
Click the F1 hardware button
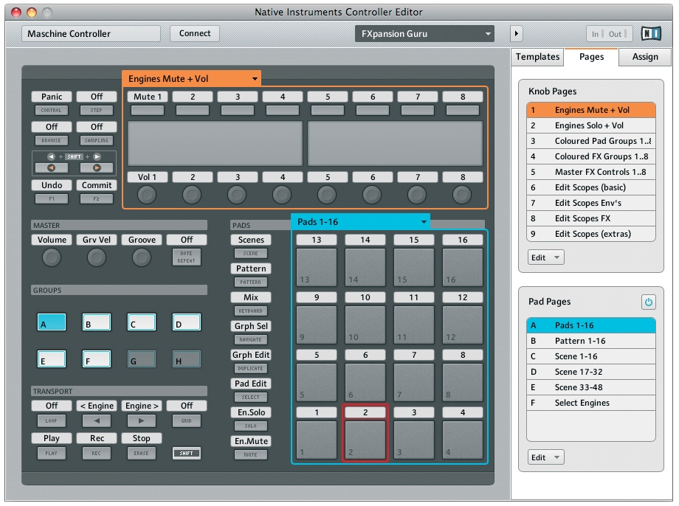coord(52,198)
